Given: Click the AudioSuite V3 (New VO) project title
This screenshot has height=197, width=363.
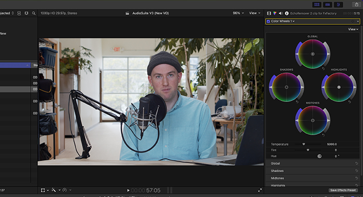Looking at the screenshot, I should [150, 13].
